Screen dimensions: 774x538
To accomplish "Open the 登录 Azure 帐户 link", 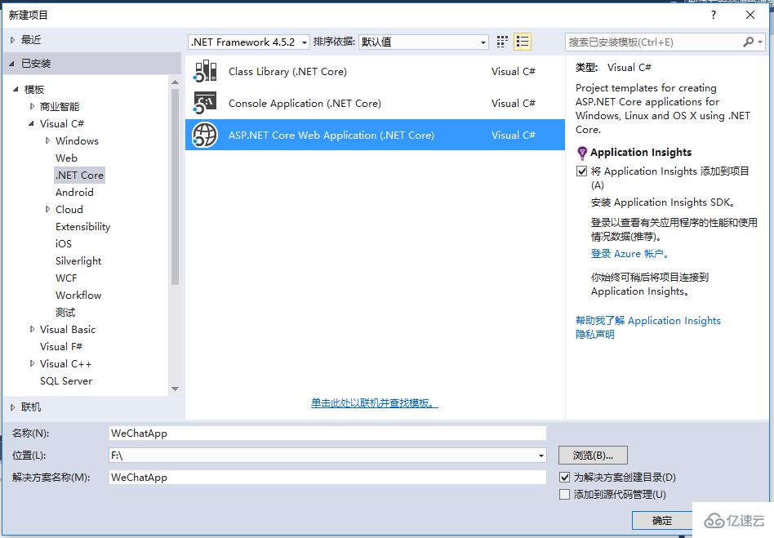I will pyautogui.click(x=629, y=254).
